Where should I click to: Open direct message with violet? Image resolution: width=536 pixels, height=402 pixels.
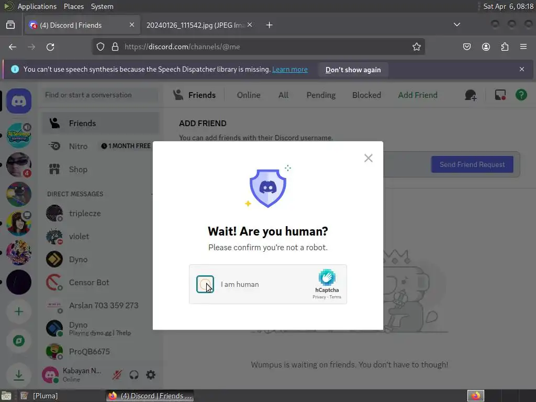[100, 236]
